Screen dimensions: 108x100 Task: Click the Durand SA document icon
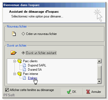24,69
